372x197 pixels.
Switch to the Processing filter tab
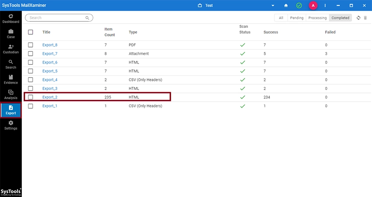tap(317, 18)
